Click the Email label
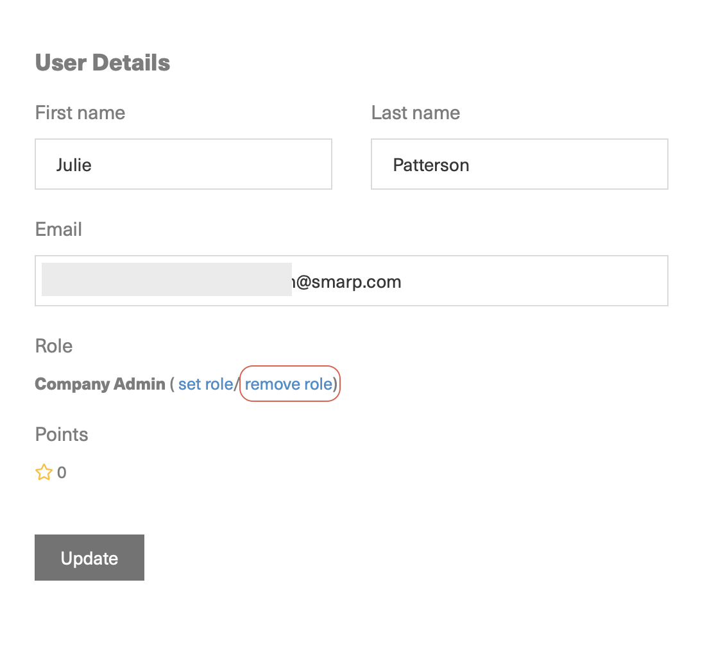The width and height of the screenshot is (716, 646). tap(58, 229)
